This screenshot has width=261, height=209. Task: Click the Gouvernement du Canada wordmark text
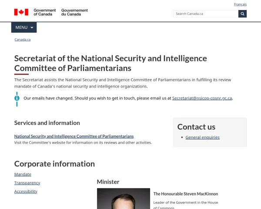tap(74, 12)
